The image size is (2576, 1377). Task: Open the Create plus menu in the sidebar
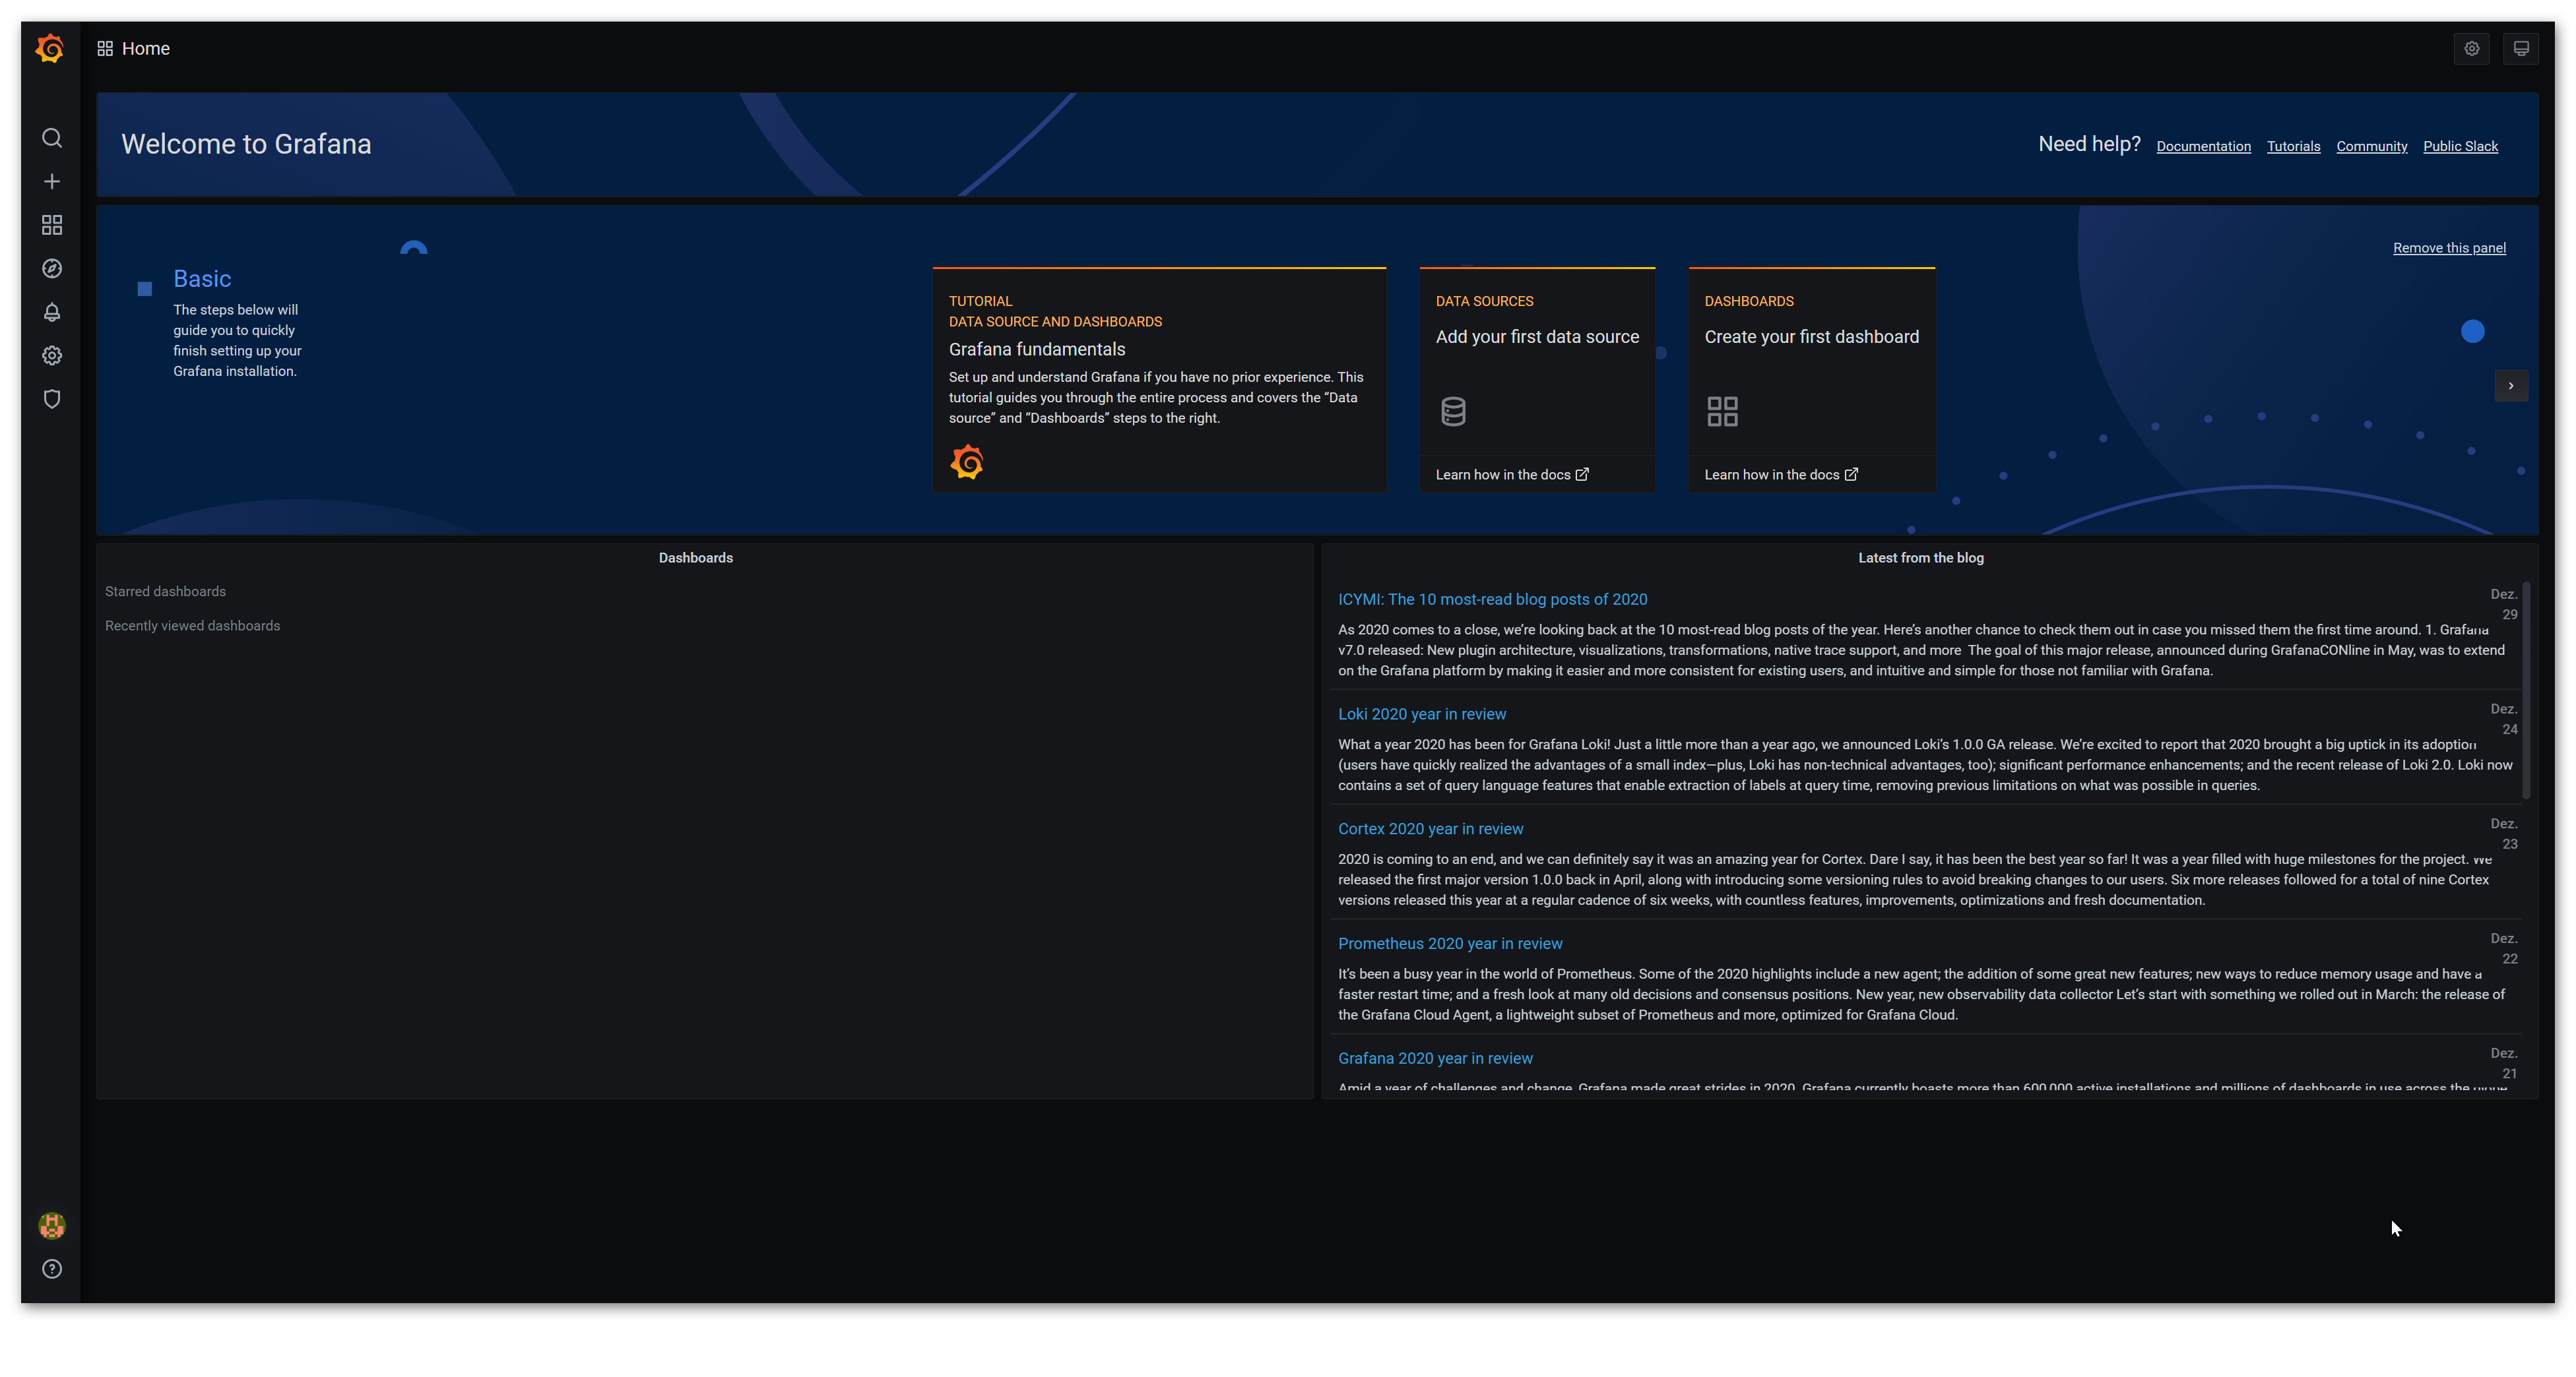pyautogui.click(x=52, y=181)
